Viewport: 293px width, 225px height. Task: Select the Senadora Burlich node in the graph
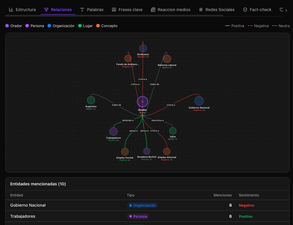coord(147,151)
